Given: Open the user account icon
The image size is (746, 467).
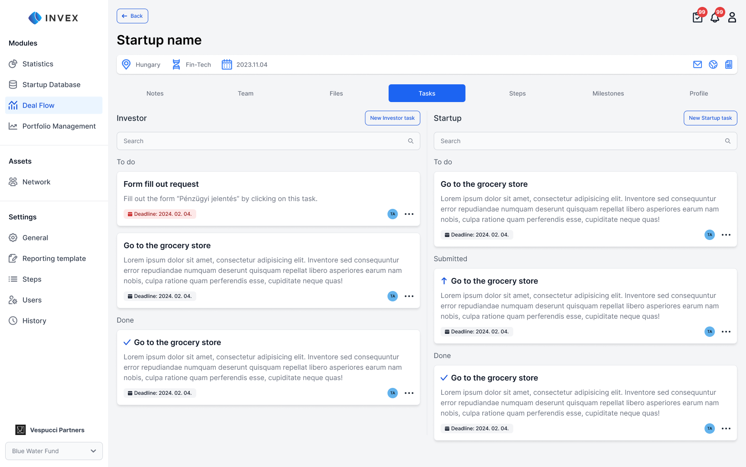Looking at the screenshot, I should coord(732,17).
